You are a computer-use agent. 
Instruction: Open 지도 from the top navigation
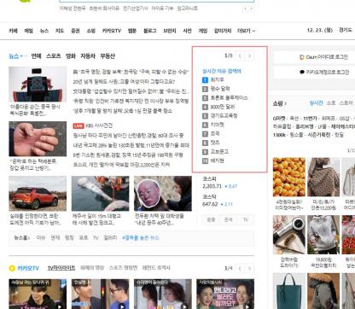tap(60, 31)
